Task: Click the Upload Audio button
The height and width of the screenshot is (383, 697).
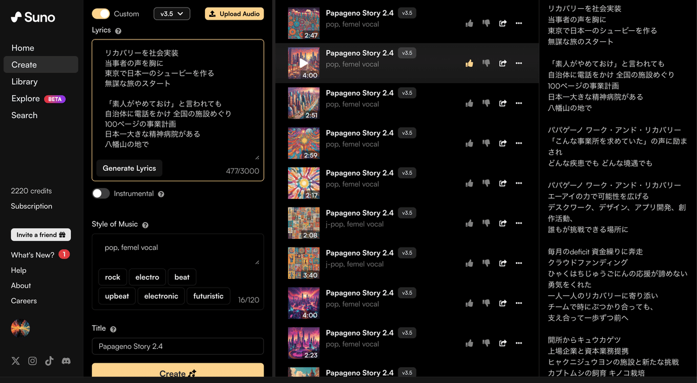Action: [234, 13]
